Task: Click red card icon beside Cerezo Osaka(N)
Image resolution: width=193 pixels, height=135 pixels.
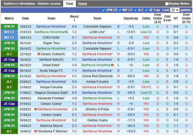Action: point(39,54)
